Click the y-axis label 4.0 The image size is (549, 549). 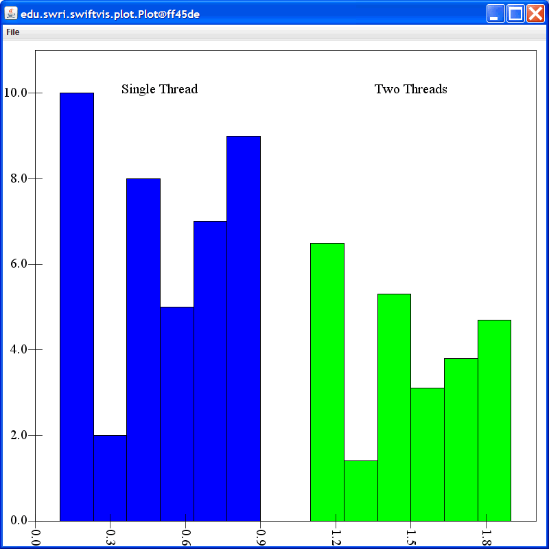19,349
